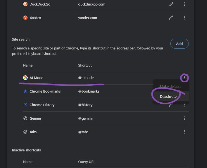Click the Name header under Site search
Image resolution: width=207 pixels, height=168 pixels.
[x=28, y=65]
